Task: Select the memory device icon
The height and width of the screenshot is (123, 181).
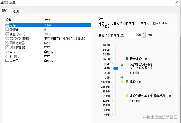Action: coord(7,25)
